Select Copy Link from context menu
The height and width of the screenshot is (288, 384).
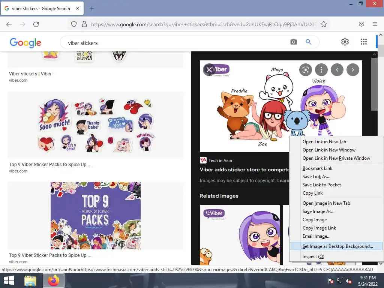(x=312, y=193)
